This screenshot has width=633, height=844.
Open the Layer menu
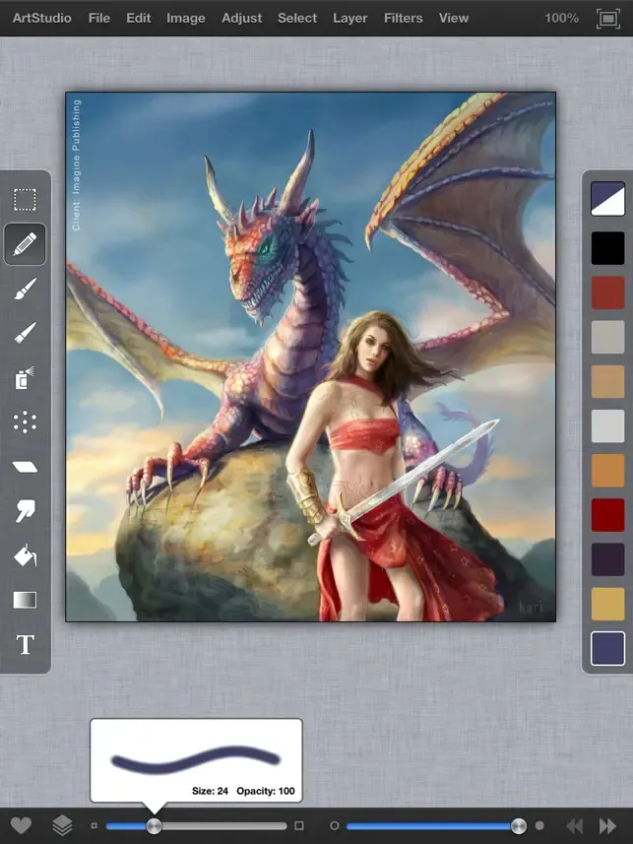349,19
